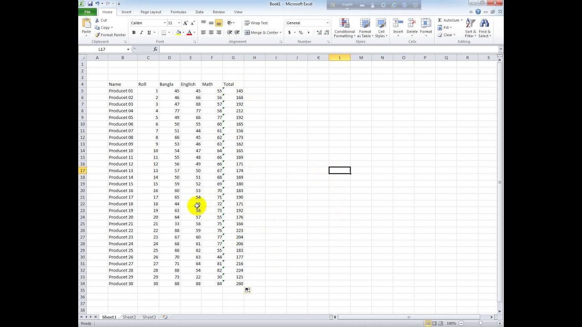Toggle Middle Align in Alignment group

(211, 23)
